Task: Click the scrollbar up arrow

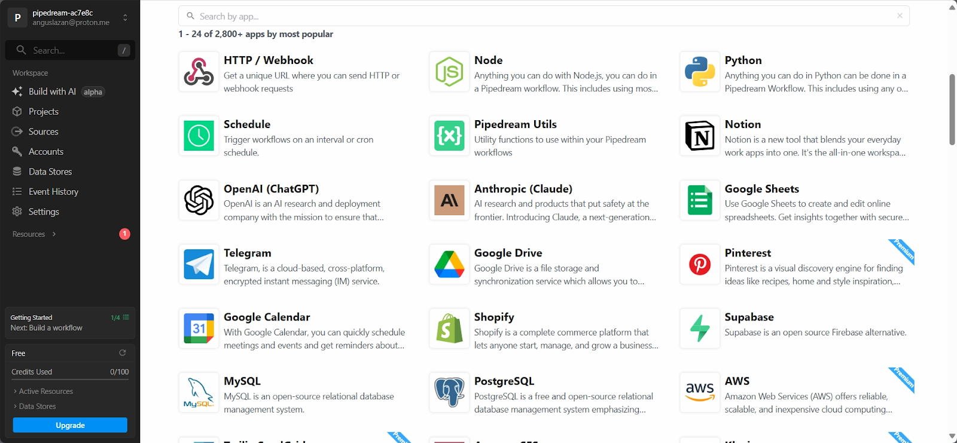Action: pyautogui.click(x=952, y=7)
